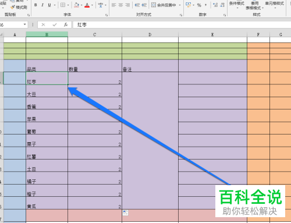Increase indent
The width and height of the screenshot is (291, 223).
(x=144, y=5)
